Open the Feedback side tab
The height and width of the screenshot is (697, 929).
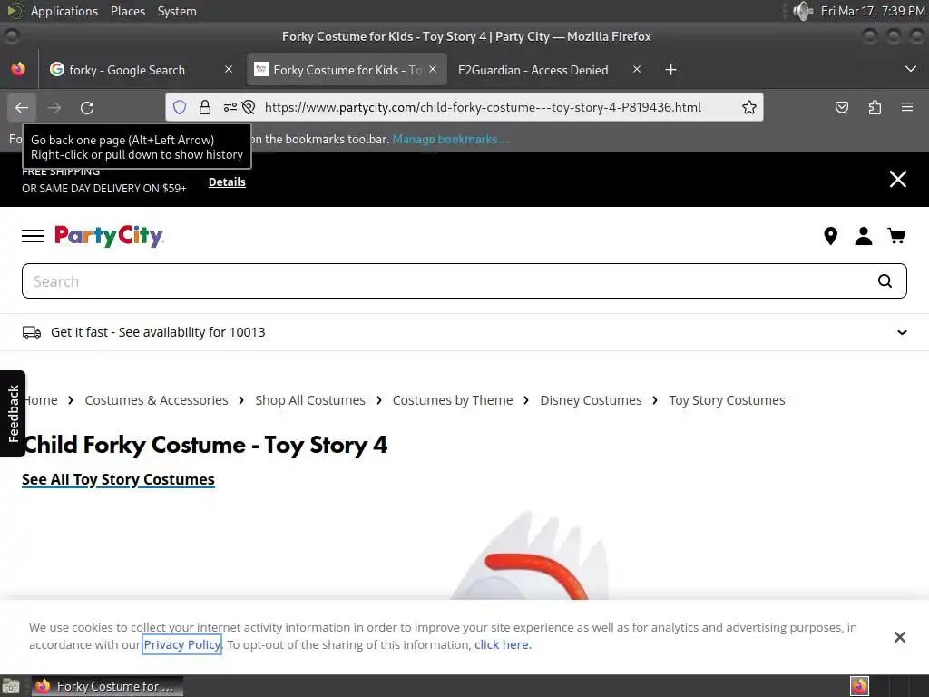click(x=13, y=414)
